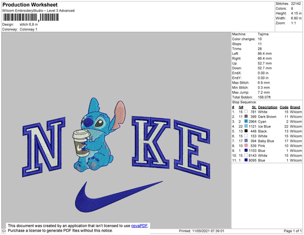
Task: Click the Dark Brown color swatch in row 2
Action: (x=246, y=116)
